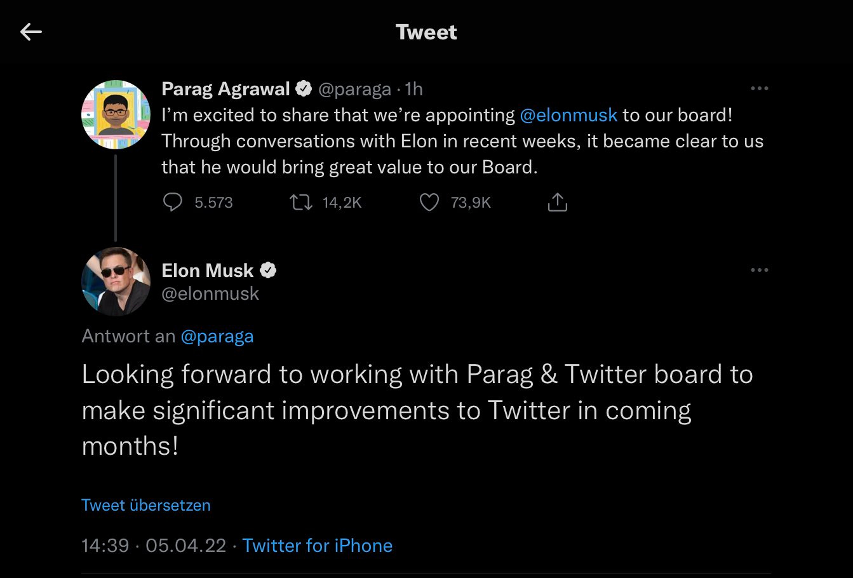Click the @paraga handle in header
Image resolution: width=853 pixels, height=578 pixels.
pyautogui.click(x=354, y=90)
